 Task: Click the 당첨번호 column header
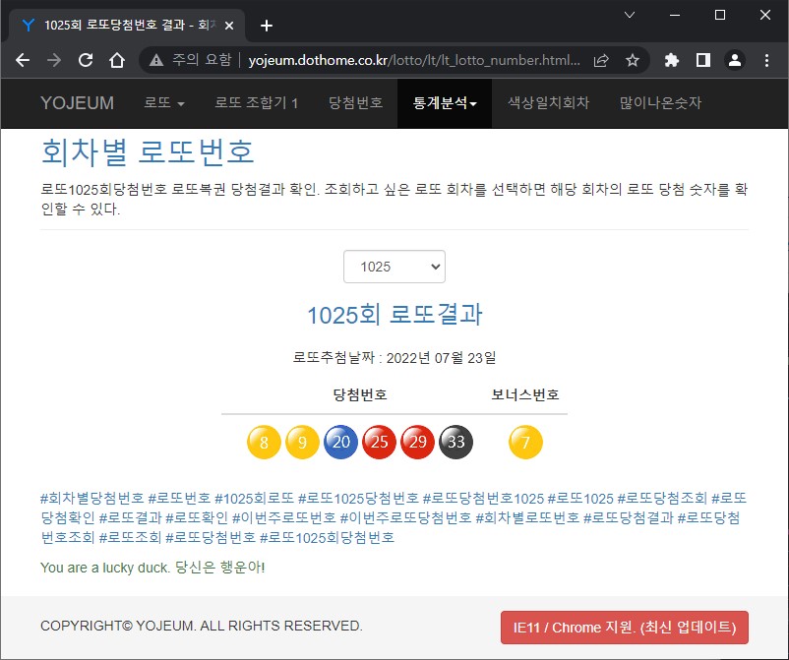(x=360, y=394)
